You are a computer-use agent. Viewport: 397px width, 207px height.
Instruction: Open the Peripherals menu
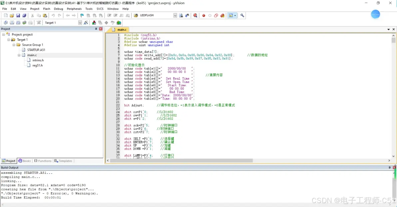pos(74,9)
